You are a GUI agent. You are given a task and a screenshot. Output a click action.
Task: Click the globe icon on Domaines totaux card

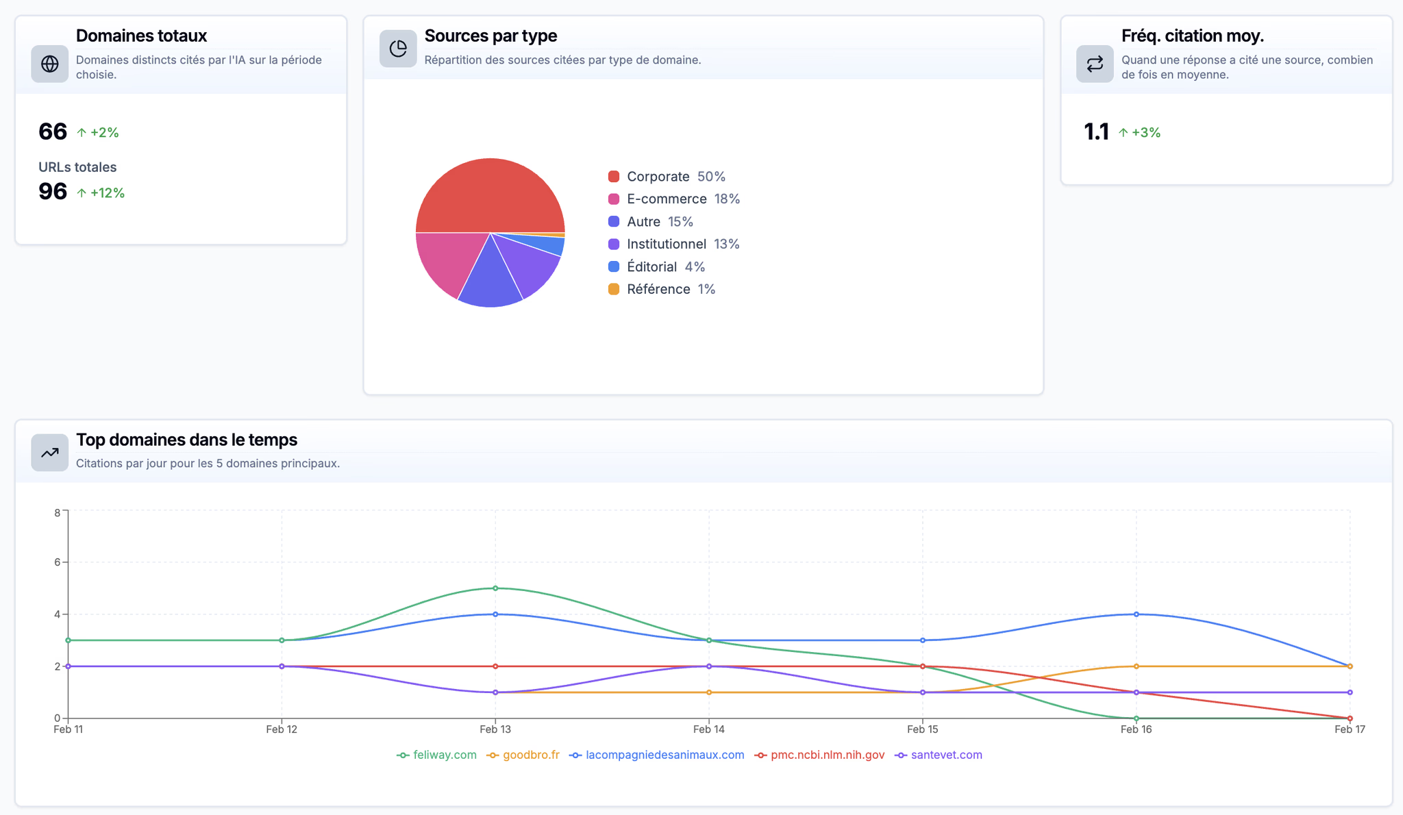point(49,64)
